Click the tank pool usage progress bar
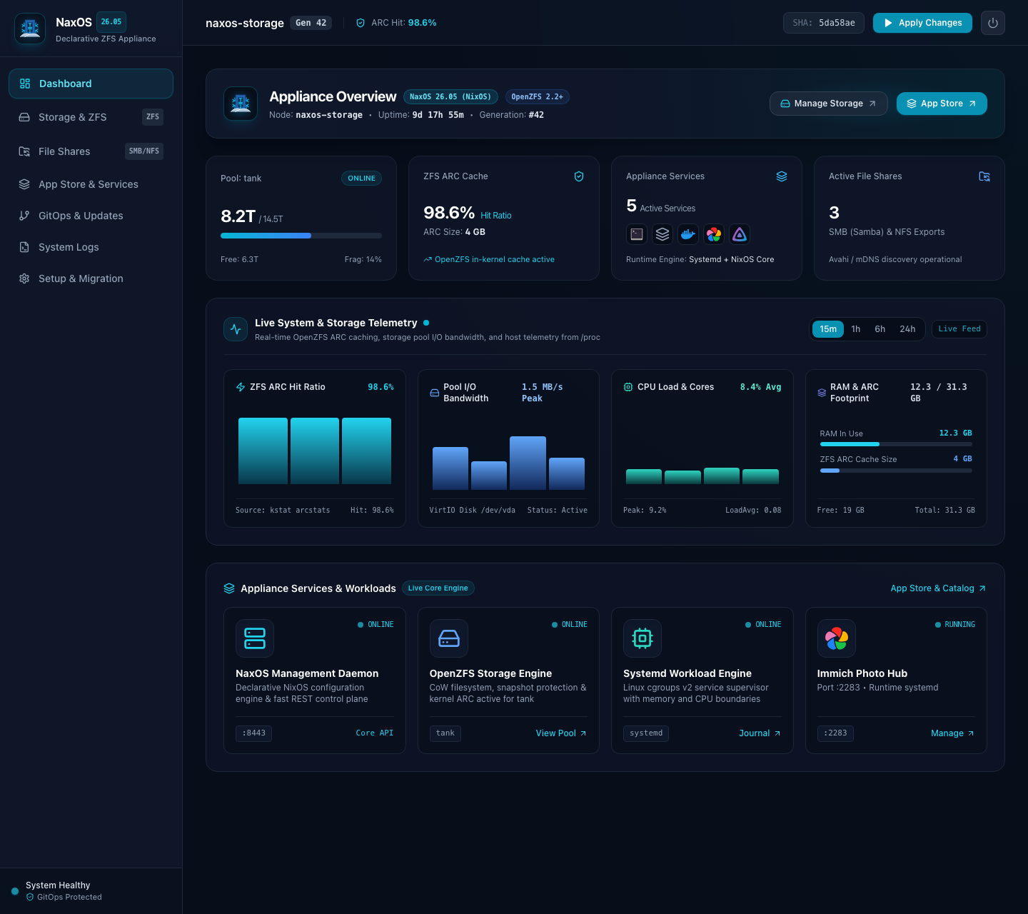The image size is (1028, 914). click(301, 236)
